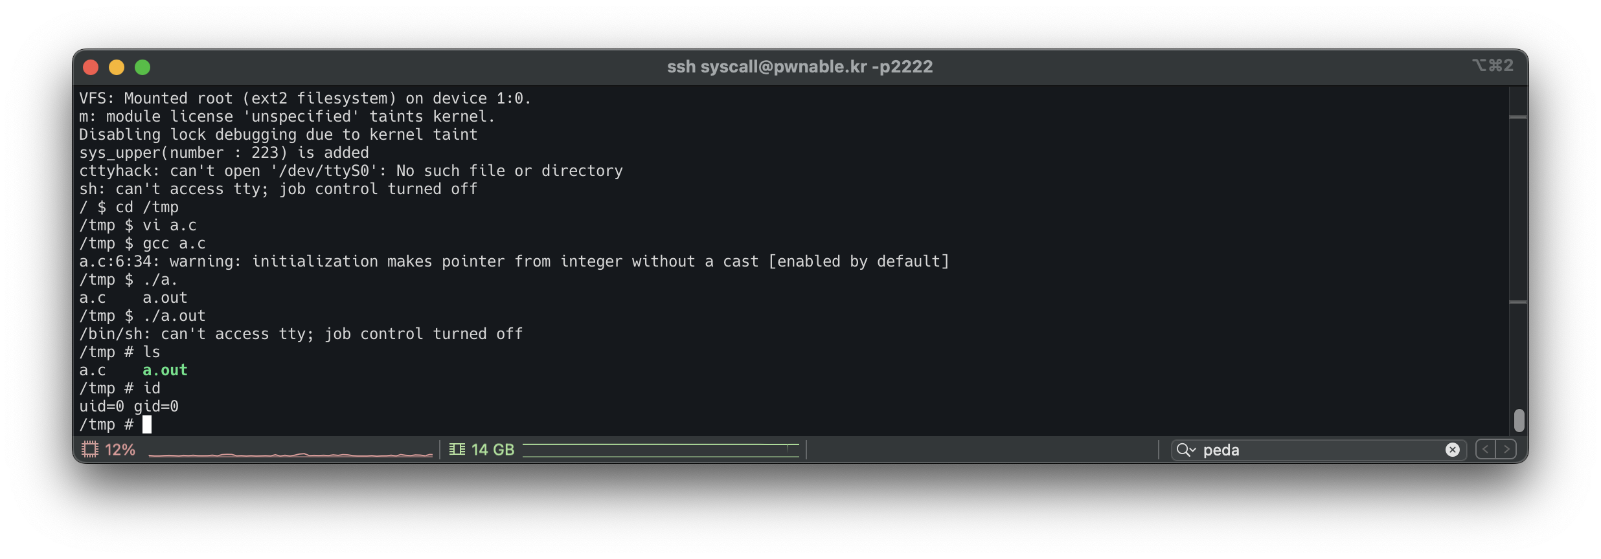Click the green full-screen window button

142,67
